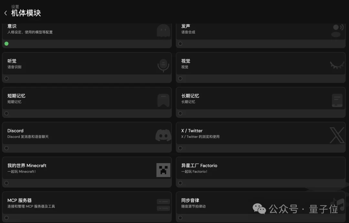Disable the green toggle on the 意识 module
The image size is (349, 223).
(6, 43)
